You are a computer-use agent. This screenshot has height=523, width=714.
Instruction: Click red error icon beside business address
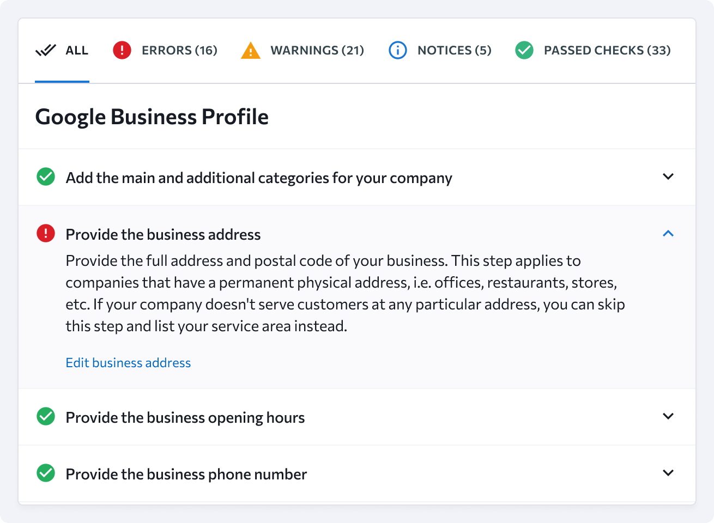pos(46,234)
